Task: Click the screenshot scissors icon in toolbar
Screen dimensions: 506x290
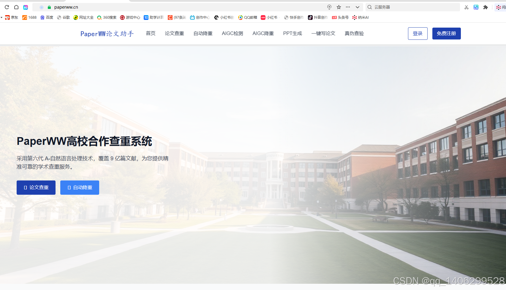Action: [466, 7]
